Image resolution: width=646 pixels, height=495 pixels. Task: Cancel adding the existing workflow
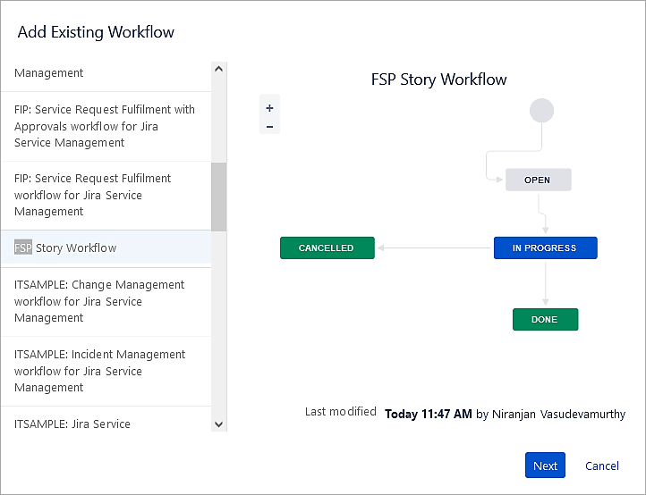pyautogui.click(x=601, y=466)
